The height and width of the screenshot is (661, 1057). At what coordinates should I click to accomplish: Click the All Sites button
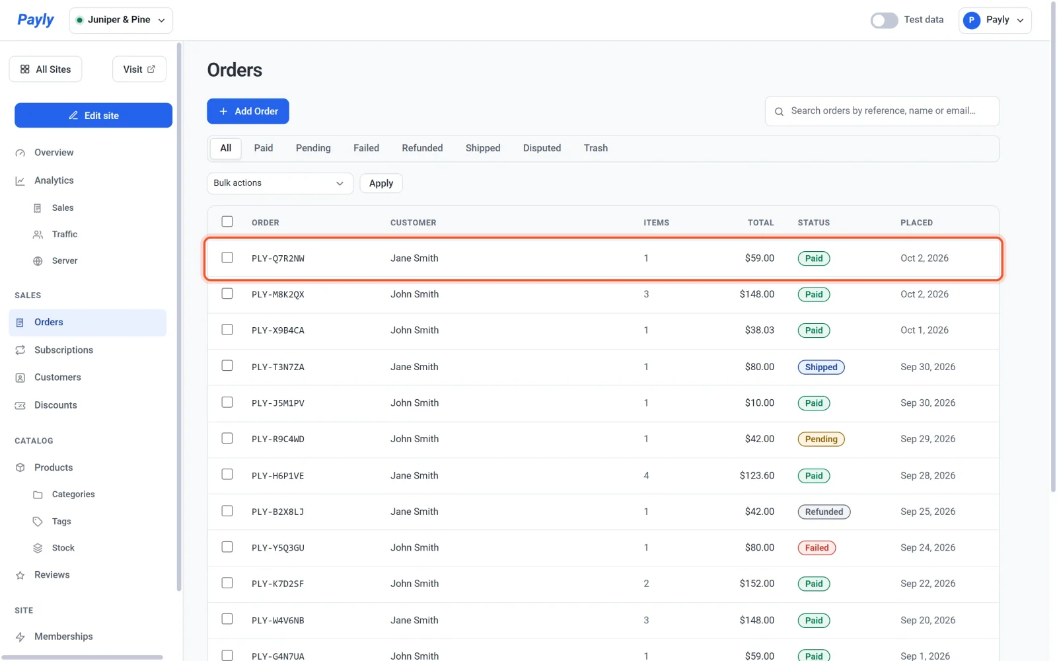46,69
